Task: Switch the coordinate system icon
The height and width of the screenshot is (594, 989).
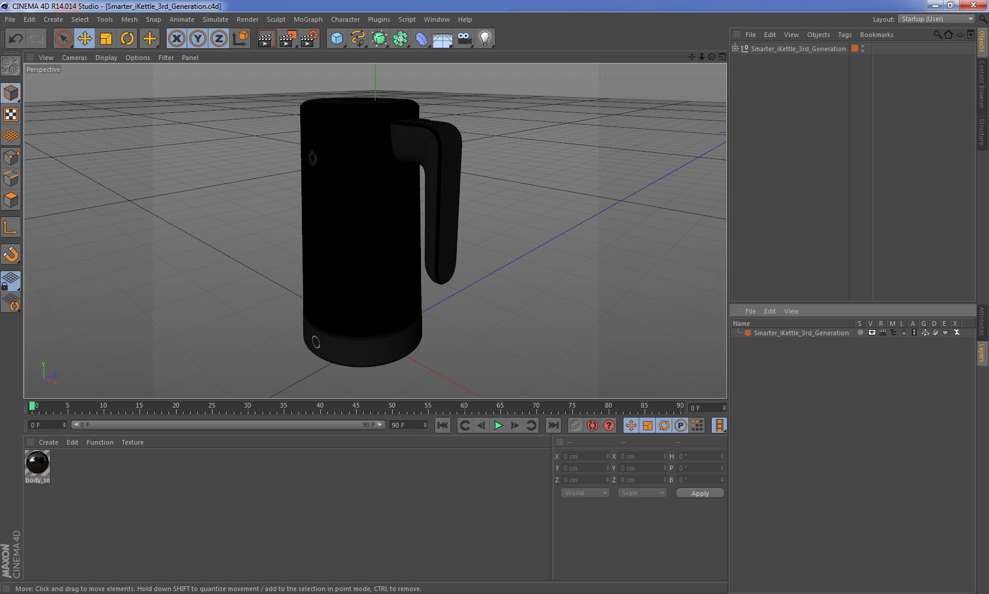Action: coord(240,39)
